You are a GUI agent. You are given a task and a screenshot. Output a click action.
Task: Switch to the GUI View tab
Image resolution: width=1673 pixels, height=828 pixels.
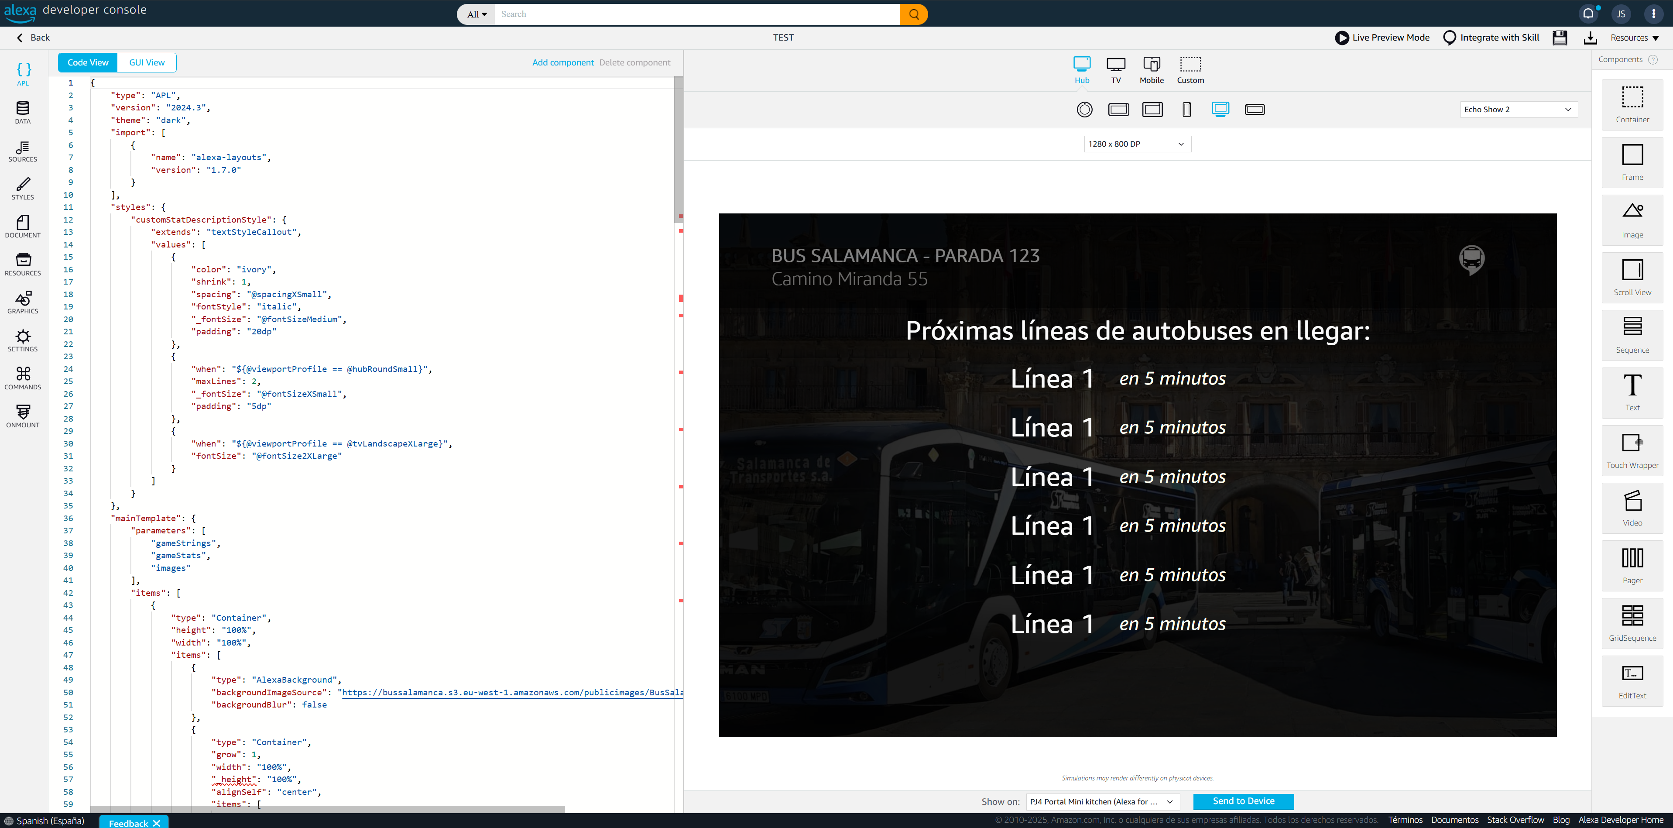(x=146, y=62)
